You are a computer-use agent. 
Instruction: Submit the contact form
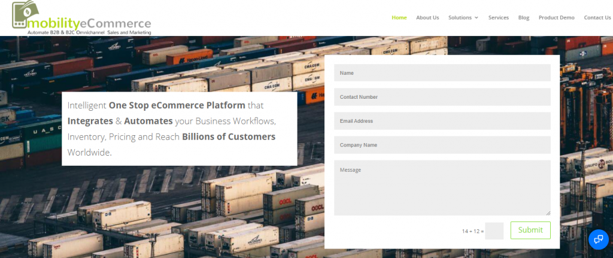tap(530, 230)
